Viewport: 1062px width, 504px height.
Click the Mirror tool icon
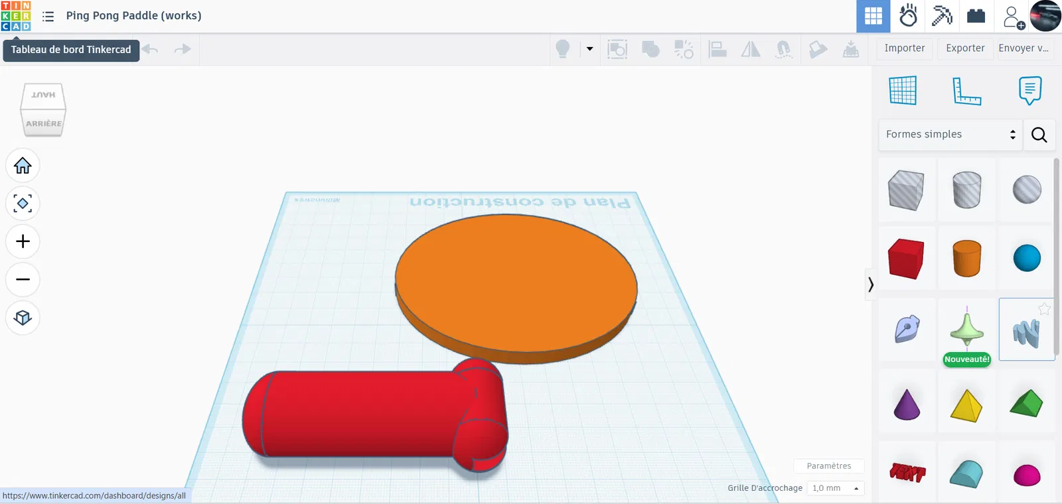click(751, 49)
